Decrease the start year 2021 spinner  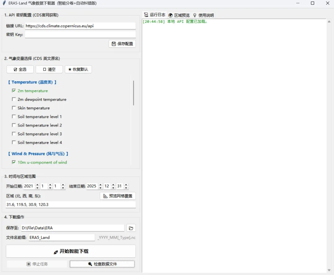point(37,188)
